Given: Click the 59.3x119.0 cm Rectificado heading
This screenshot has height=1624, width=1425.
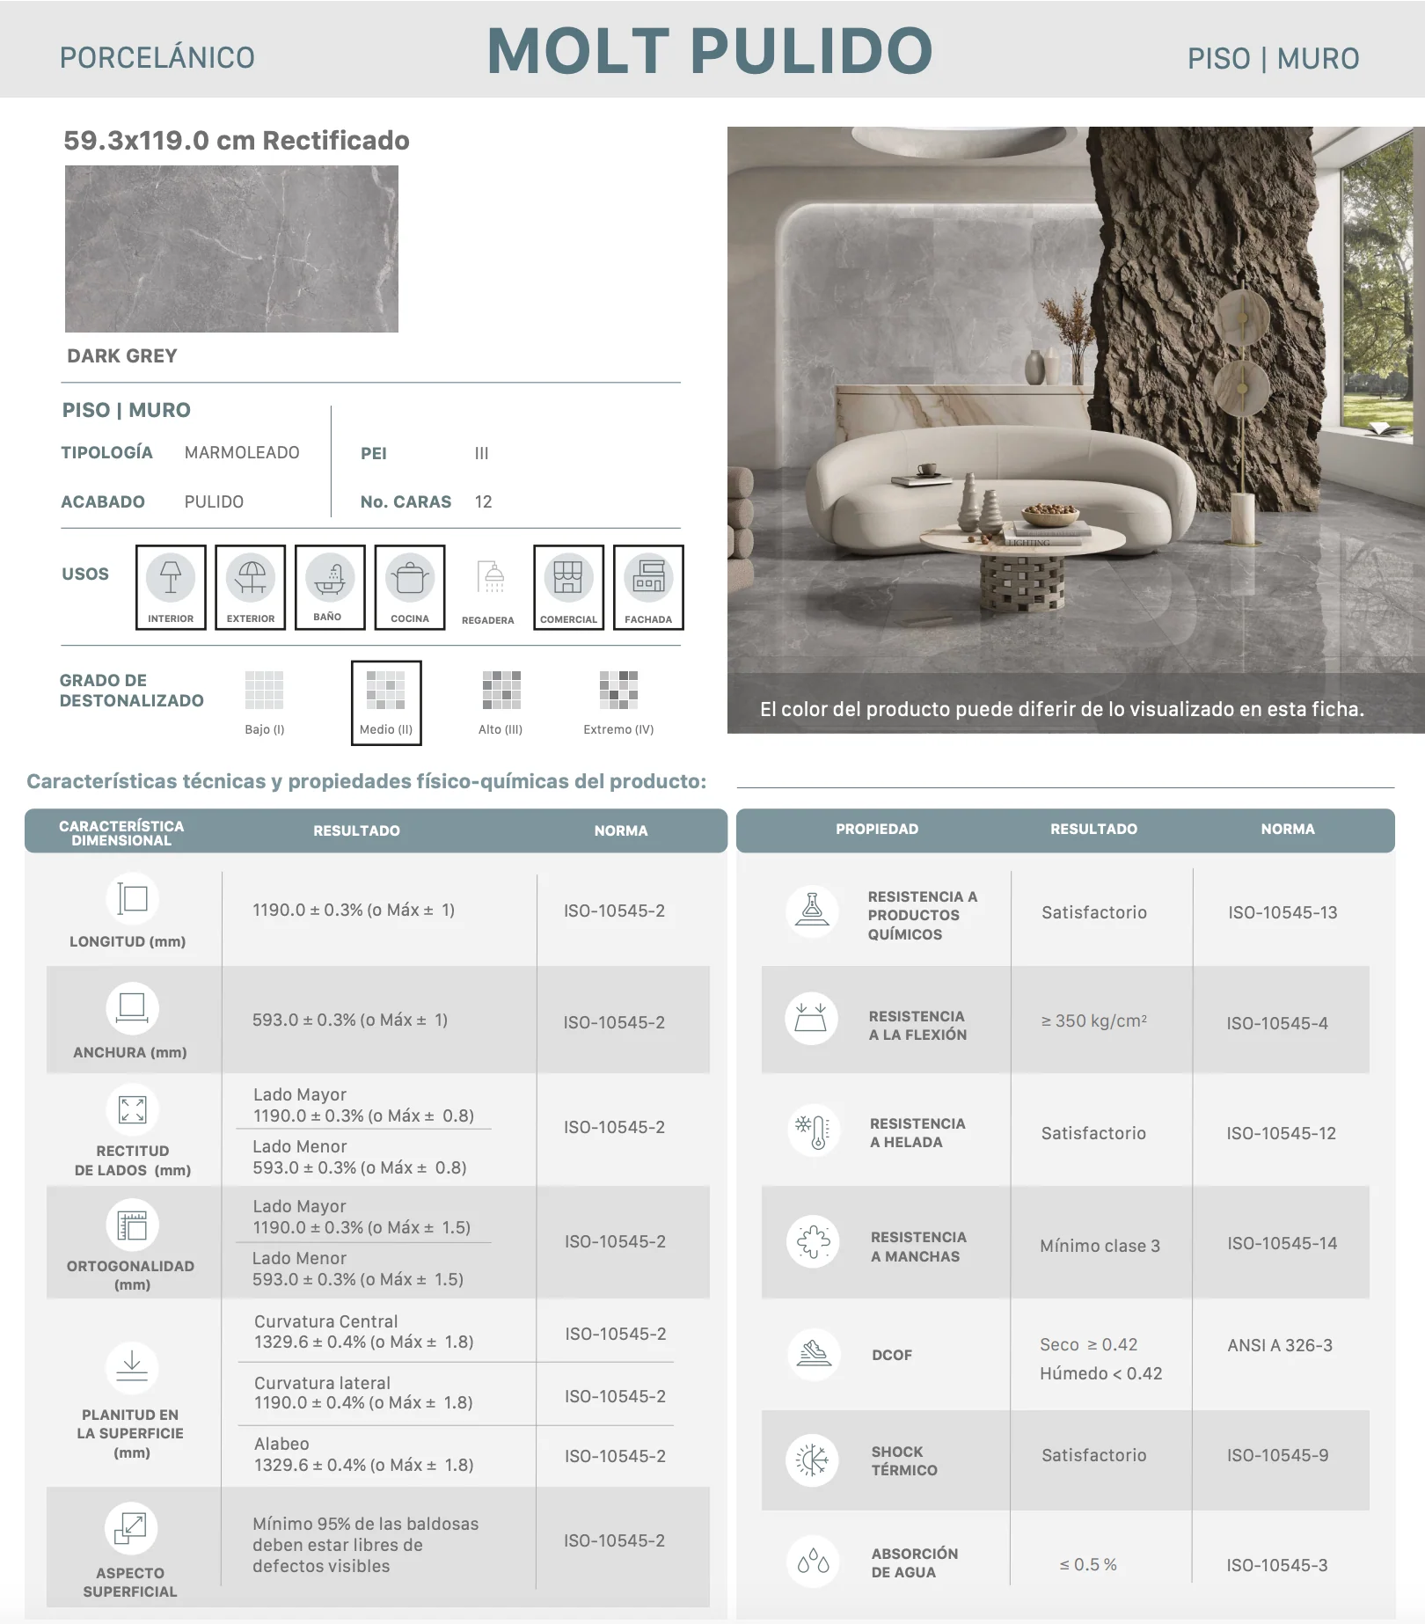Looking at the screenshot, I should coord(237,141).
